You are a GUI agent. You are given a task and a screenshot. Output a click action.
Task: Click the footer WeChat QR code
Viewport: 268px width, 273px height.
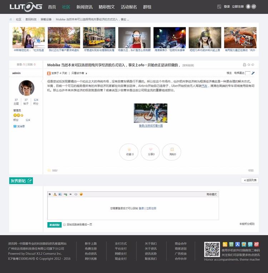pos(212,249)
